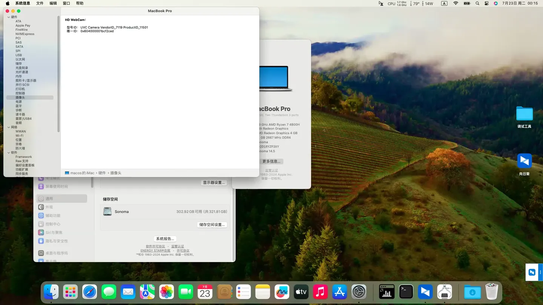Collapse the 软件 tree section
The width and height of the screenshot is (543, 305).
9,152
